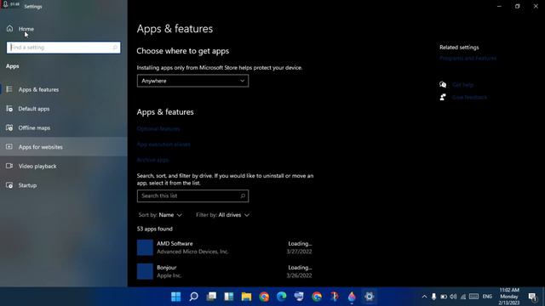Change Sort by Name dropdown
Screen dimensions: 545x306
click(160, 215)
